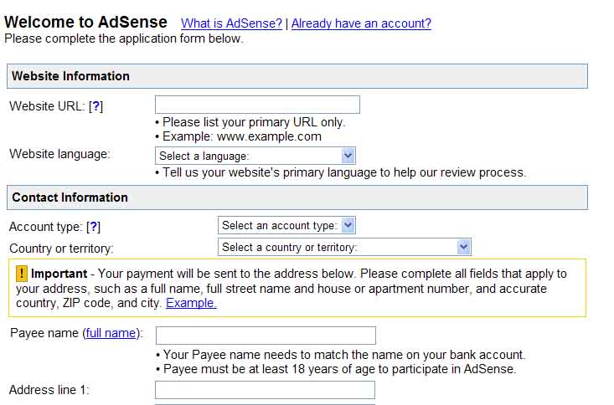This screenshot has height=405, width=614.
Task: Open the 'What is AdSense?' link
Action: click(x=231, y=23)
